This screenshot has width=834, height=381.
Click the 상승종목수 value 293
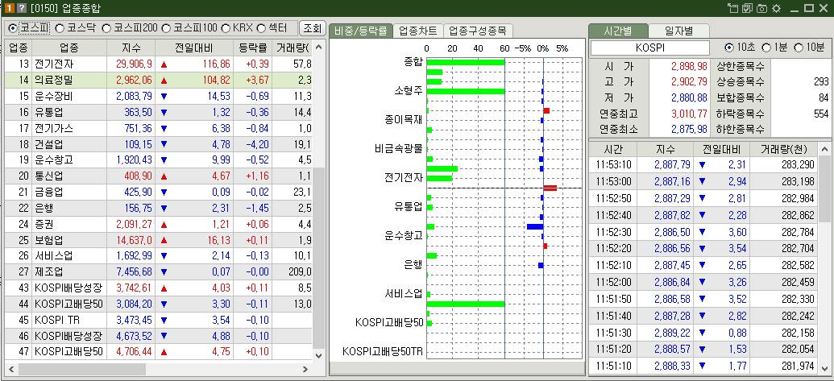[821, 82]
